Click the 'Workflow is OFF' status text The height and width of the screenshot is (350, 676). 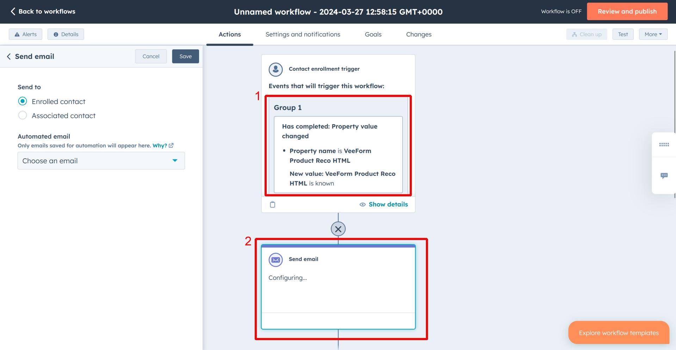click(x=561, y=11)
